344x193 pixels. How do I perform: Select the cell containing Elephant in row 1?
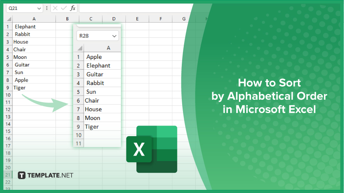[34, 27]
